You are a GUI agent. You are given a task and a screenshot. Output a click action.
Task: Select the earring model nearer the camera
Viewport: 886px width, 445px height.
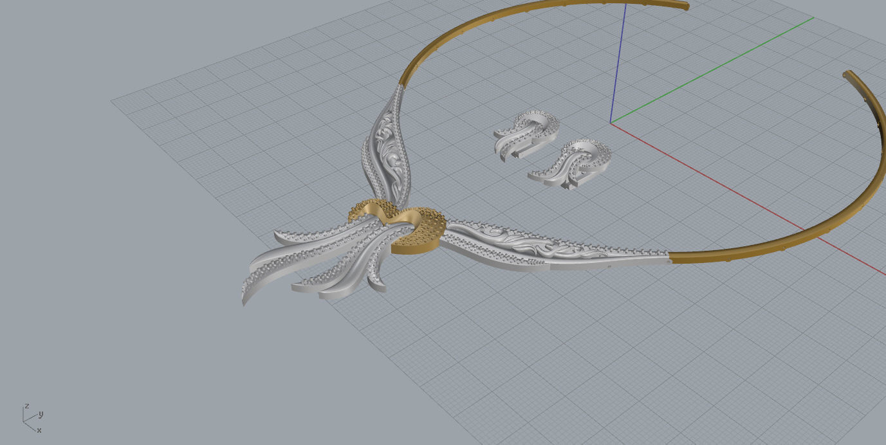click(570, 163)
